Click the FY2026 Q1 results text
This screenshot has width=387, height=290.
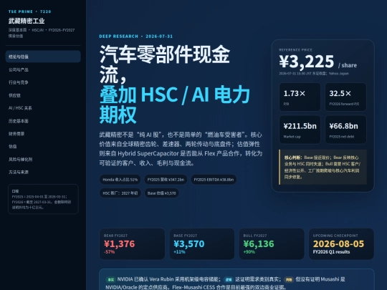(332, 252)
